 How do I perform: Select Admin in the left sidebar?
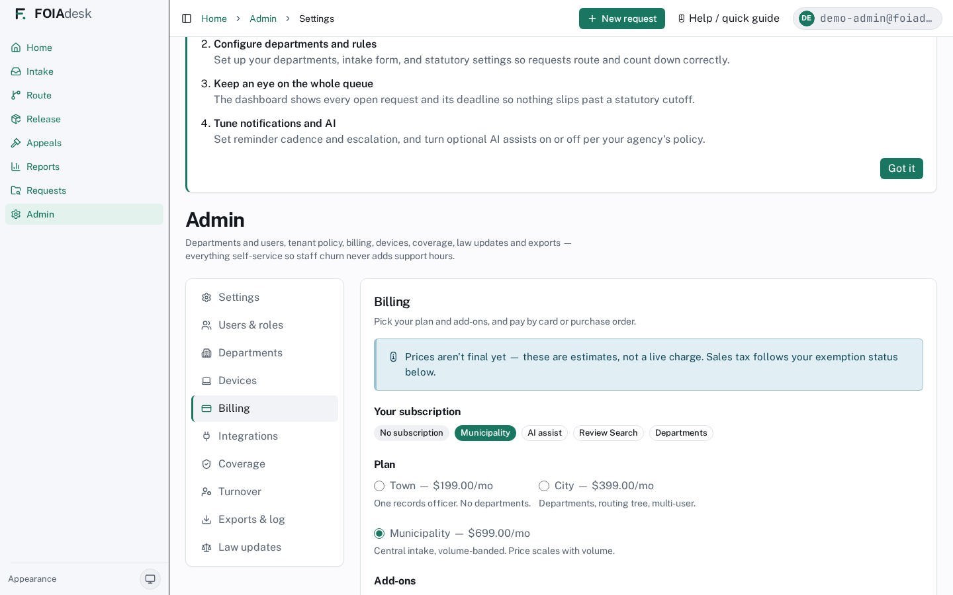pyautogui.click(x=84, y=214)
